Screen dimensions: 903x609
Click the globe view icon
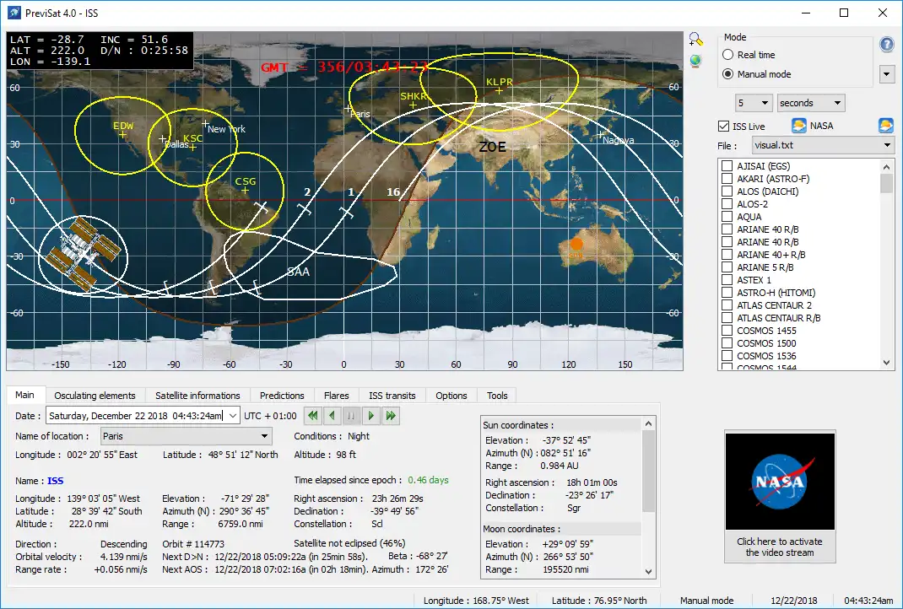click(695, 61)
